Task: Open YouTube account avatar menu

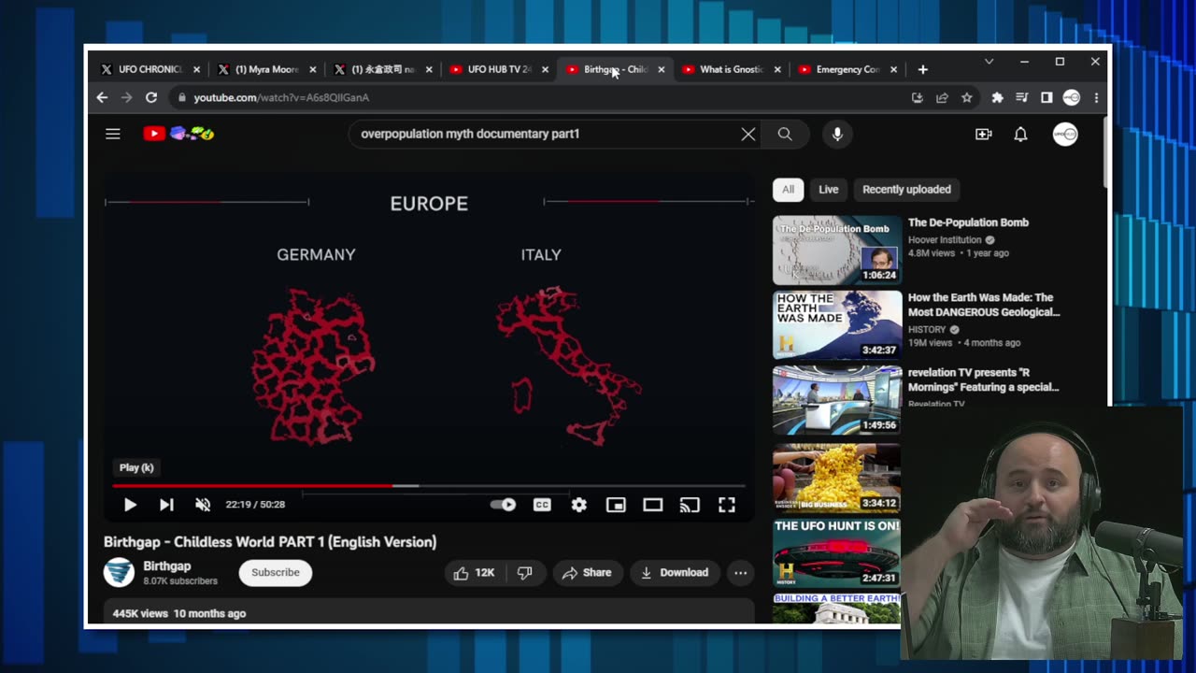Action: [x=1065, y=134]
